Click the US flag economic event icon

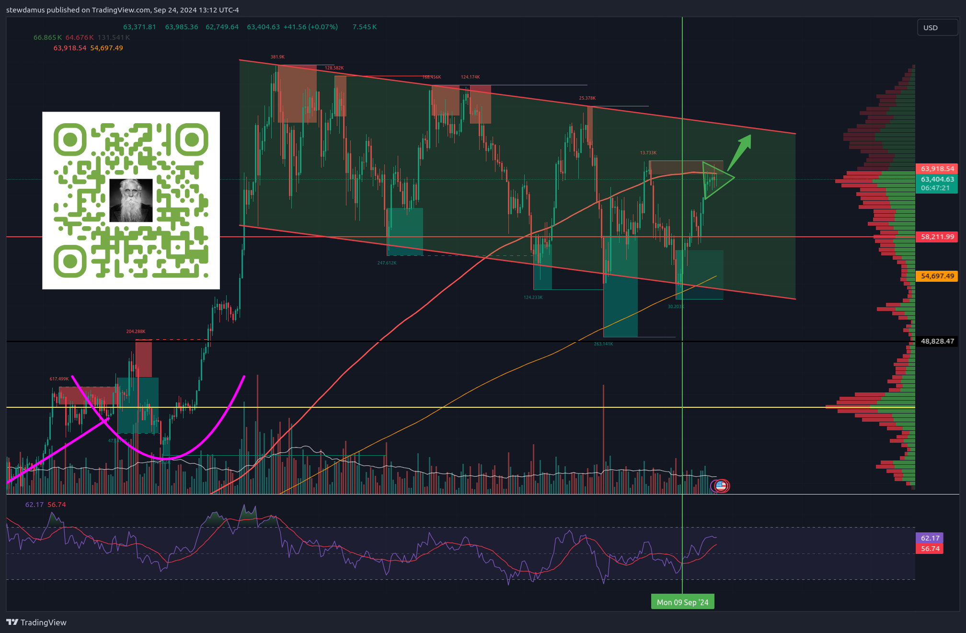tap(721, 486)
